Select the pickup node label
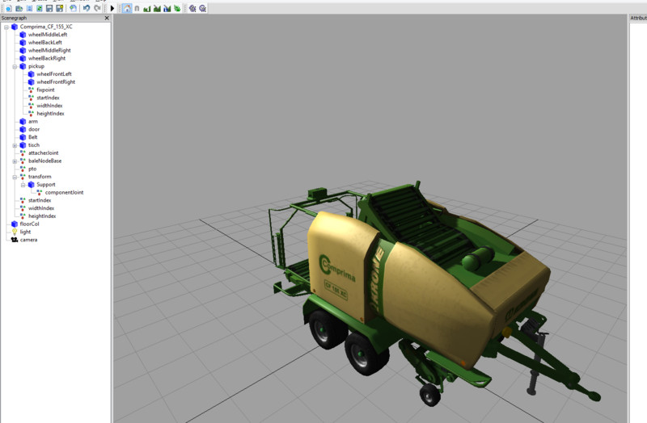The width and height of the screenshot is (647, 423). coord(36,66)
